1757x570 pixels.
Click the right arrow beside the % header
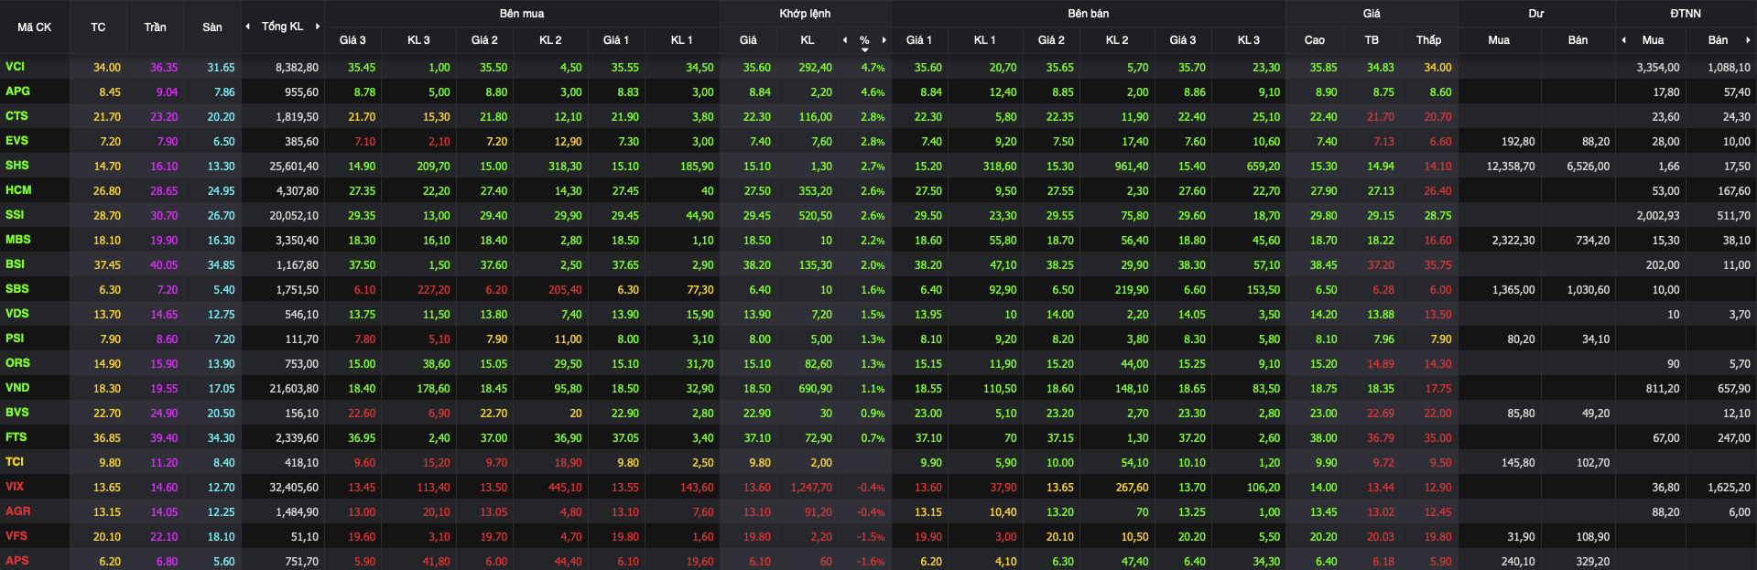(x=884, y=40)
